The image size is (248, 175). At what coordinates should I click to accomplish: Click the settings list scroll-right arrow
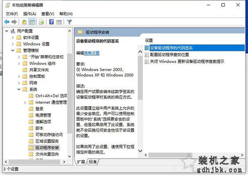242,155
